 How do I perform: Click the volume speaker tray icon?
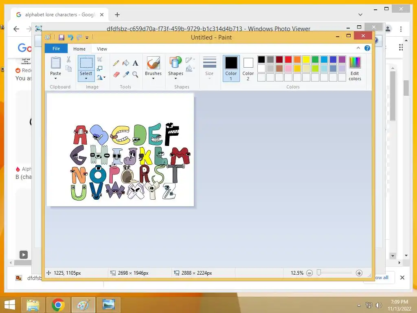click(378, 305)
